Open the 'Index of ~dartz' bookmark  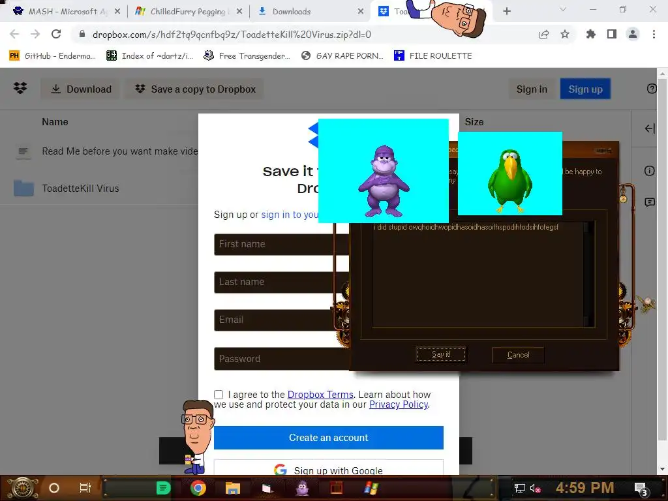(x=149, y=56)
